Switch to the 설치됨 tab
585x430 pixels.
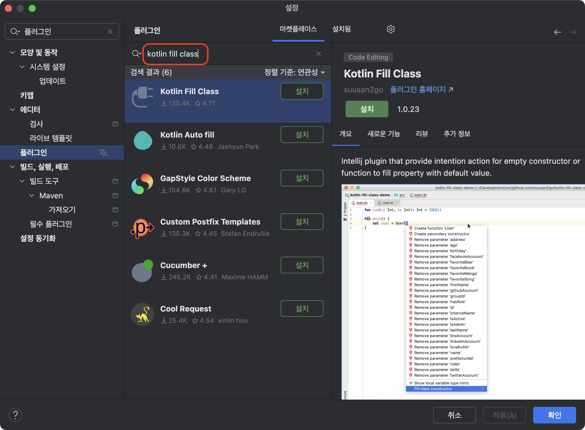click(341, 29)
